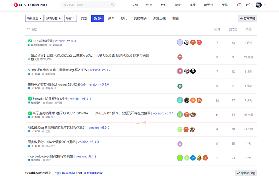
Task: Click the TiDB Community logo
Action: click(31, 5)
